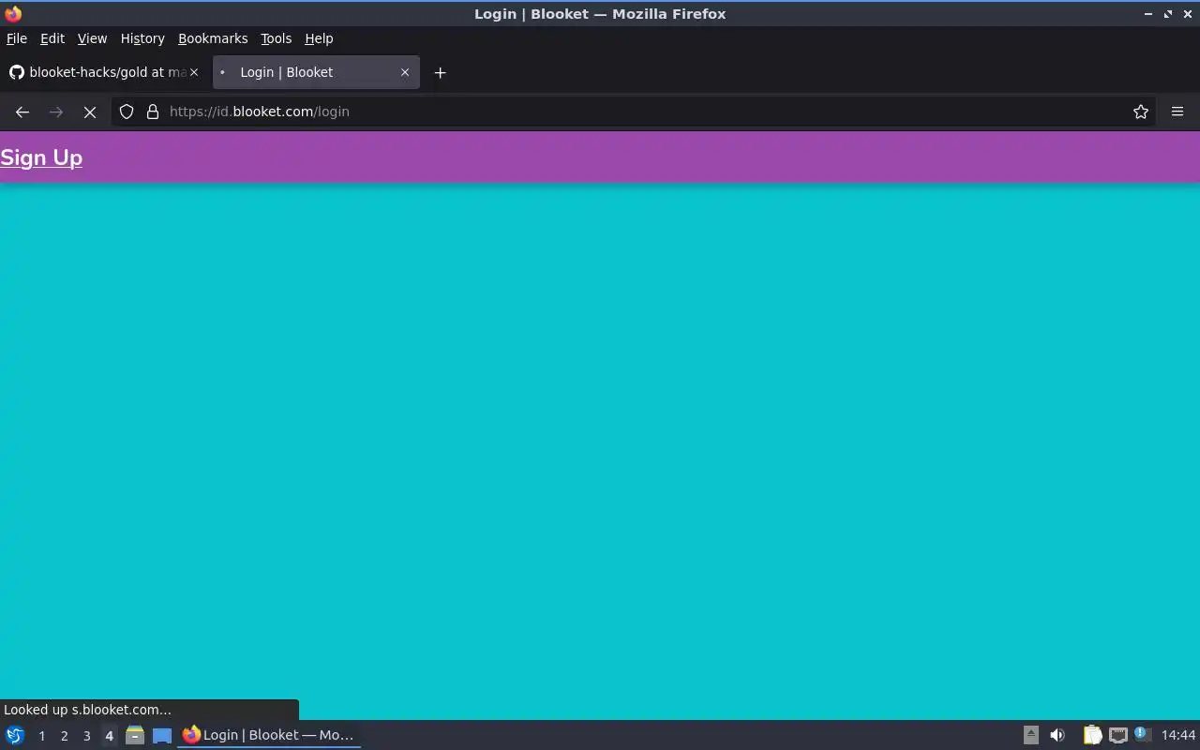Image resolution: width=1200 pixels, height=750 pixels.
Task: Minimize the Firefox window
Action: 1148,14
